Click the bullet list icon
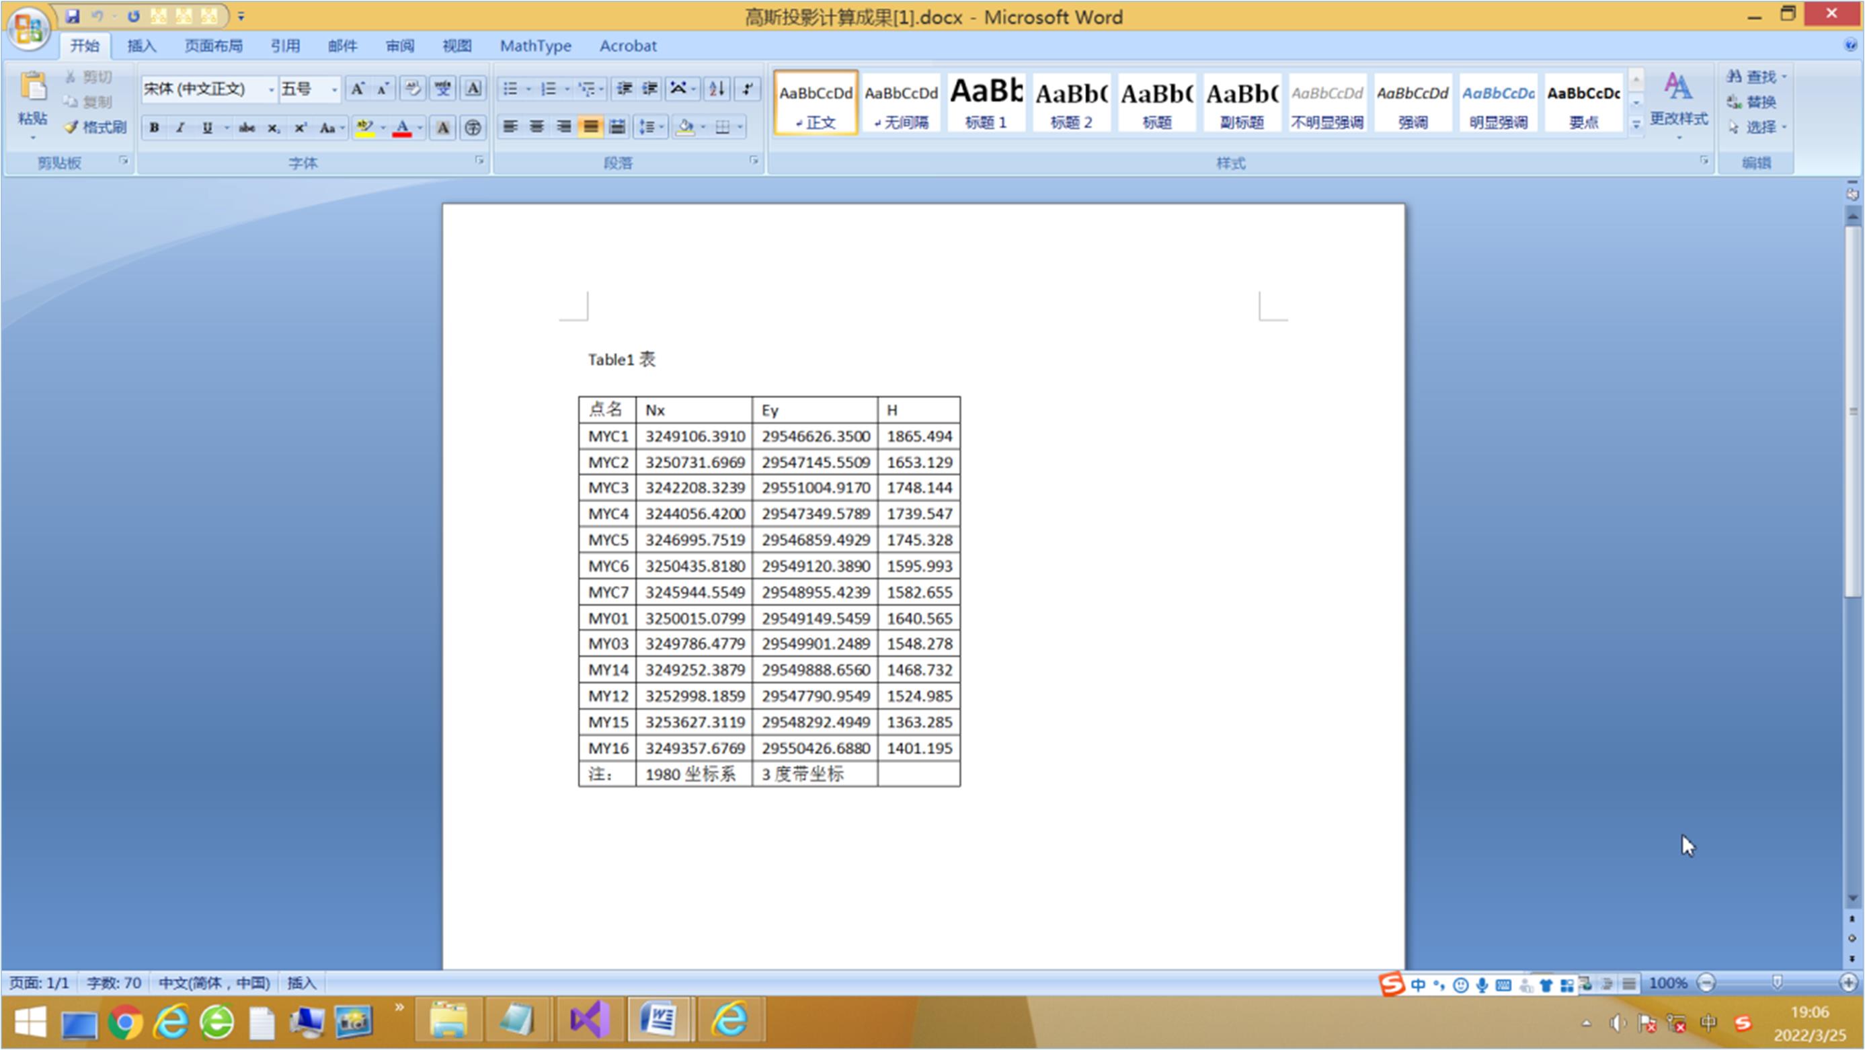 point(510,89)
